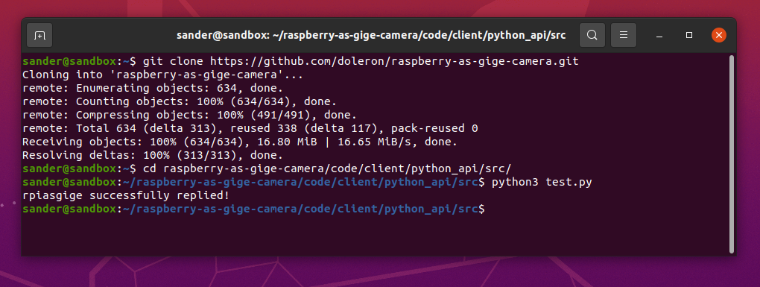Click "remote: Counting objects: 100%" line
This screenshot has height=287, width=760.
180,102
